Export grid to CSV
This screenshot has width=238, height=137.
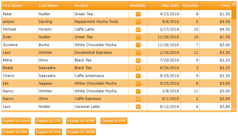[x=49, y=121]
